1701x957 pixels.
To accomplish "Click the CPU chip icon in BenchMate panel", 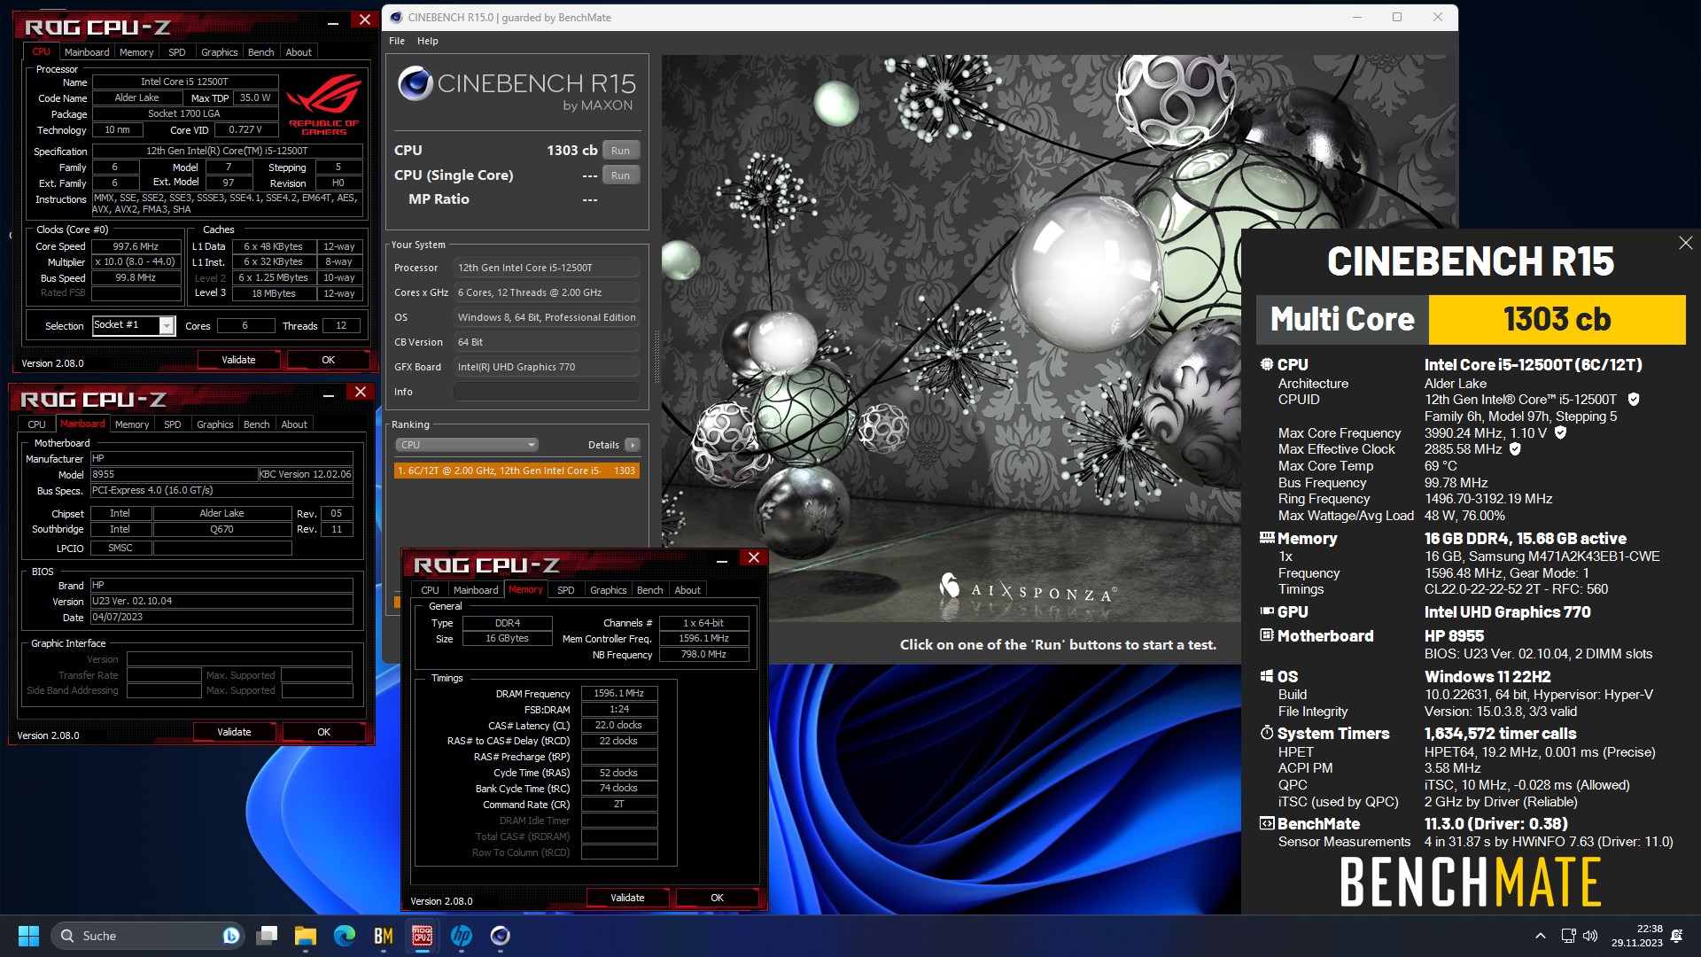I will coord(1267,364).
